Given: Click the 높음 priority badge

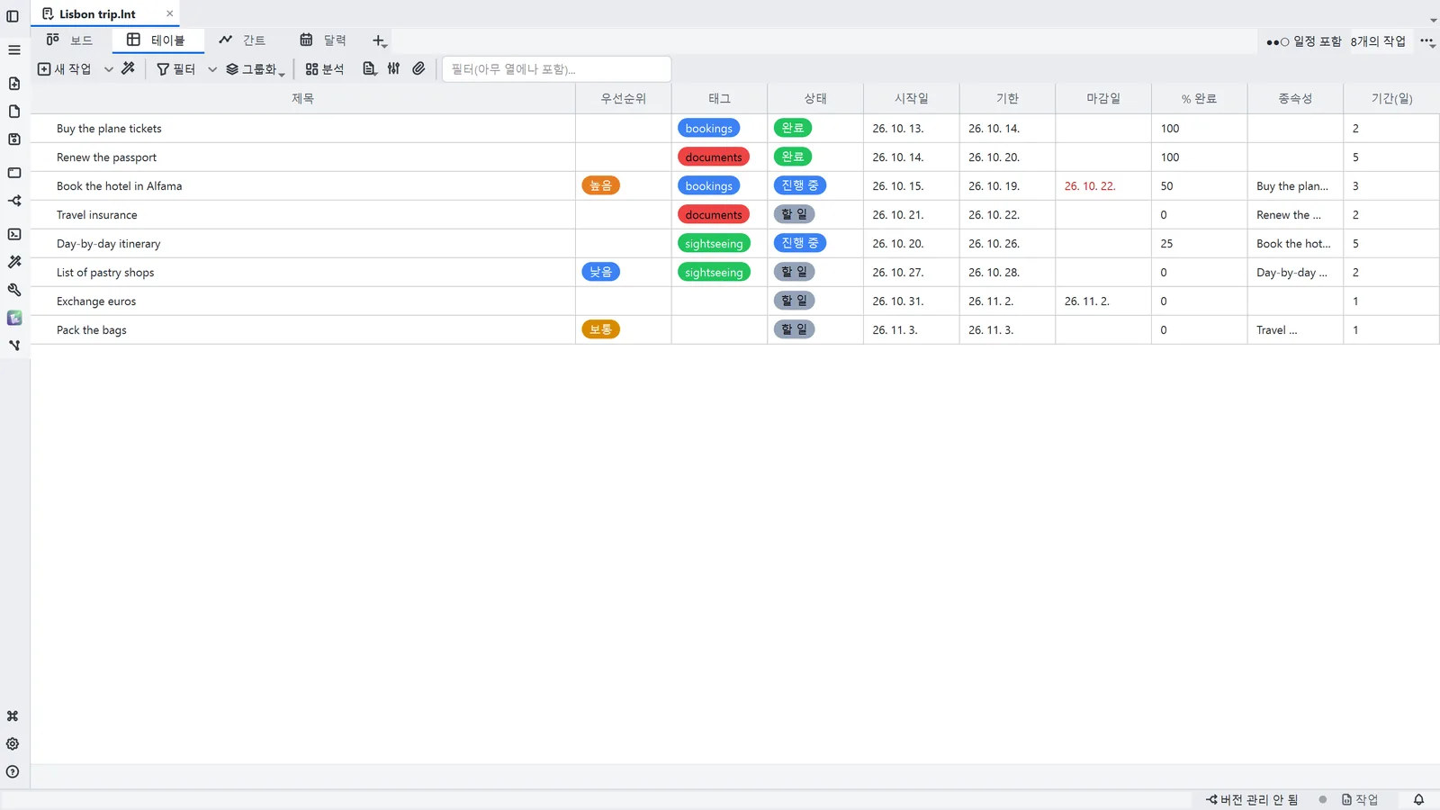Looking at the screenshot, I should click(600, 185).
